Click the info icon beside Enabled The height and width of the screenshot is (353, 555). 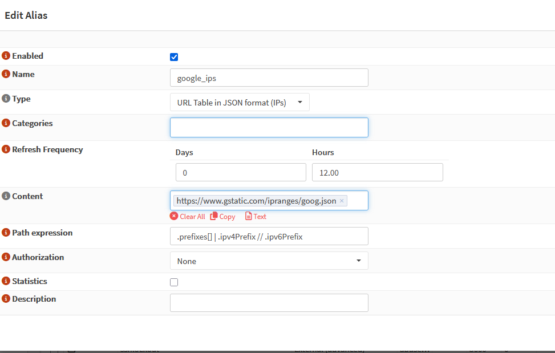click(6, 56)
